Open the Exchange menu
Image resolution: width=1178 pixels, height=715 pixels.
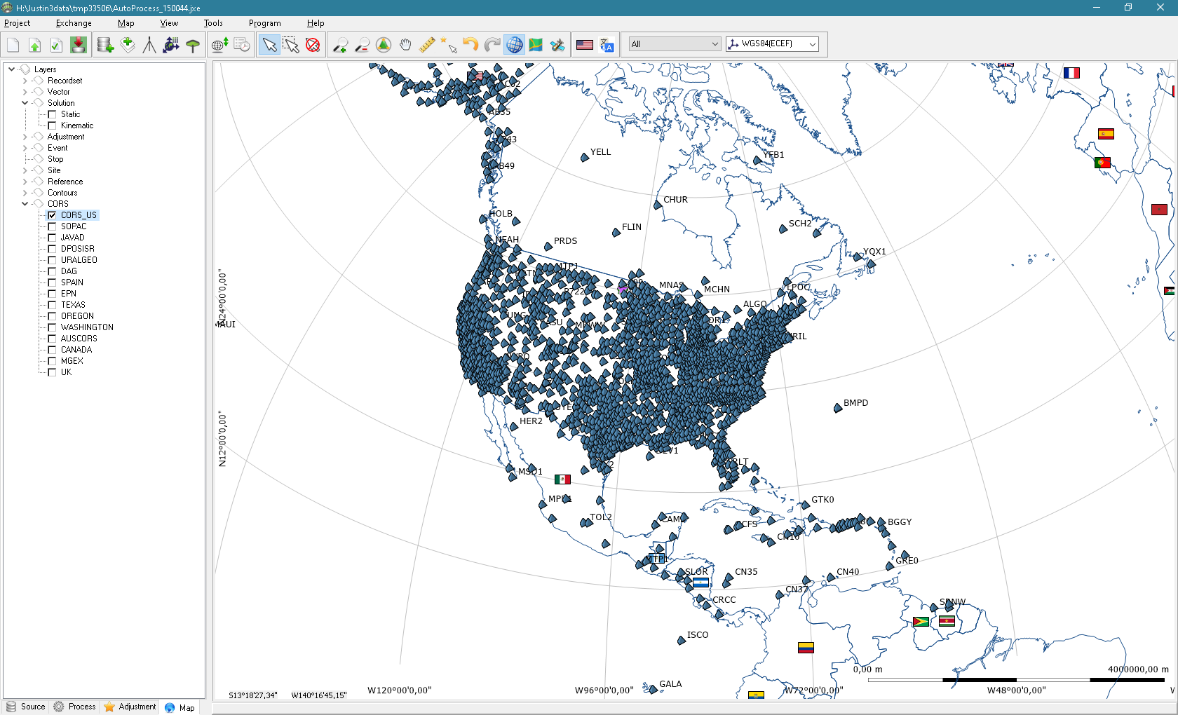click(74, 23)
